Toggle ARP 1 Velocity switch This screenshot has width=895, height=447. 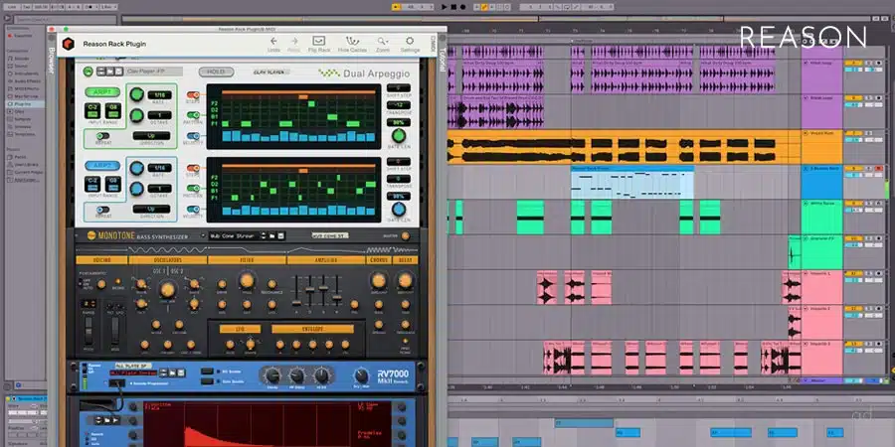click(x=193, y=136)
